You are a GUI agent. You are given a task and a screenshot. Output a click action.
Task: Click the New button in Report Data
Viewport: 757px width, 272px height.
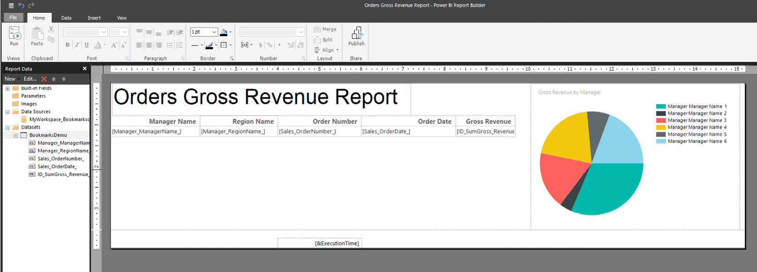pos(10,79)
